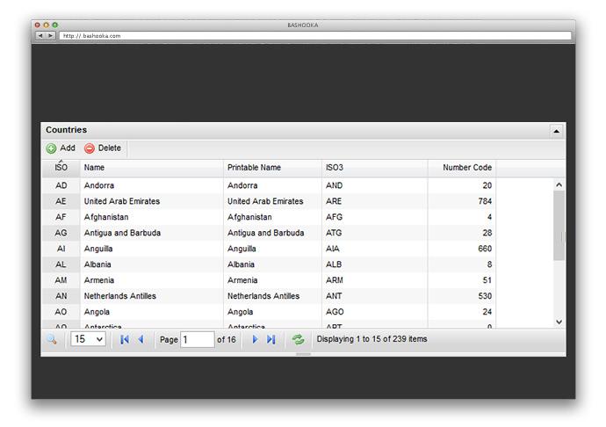Collapse the Countries panel with the arrow
This screenshot has width=606, height=427.
[x=556, y=131]
